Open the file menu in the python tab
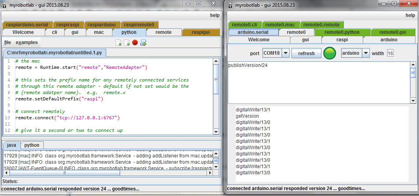Image resolution: width=419 pixels, height=196 pixels. pos(8,43)
